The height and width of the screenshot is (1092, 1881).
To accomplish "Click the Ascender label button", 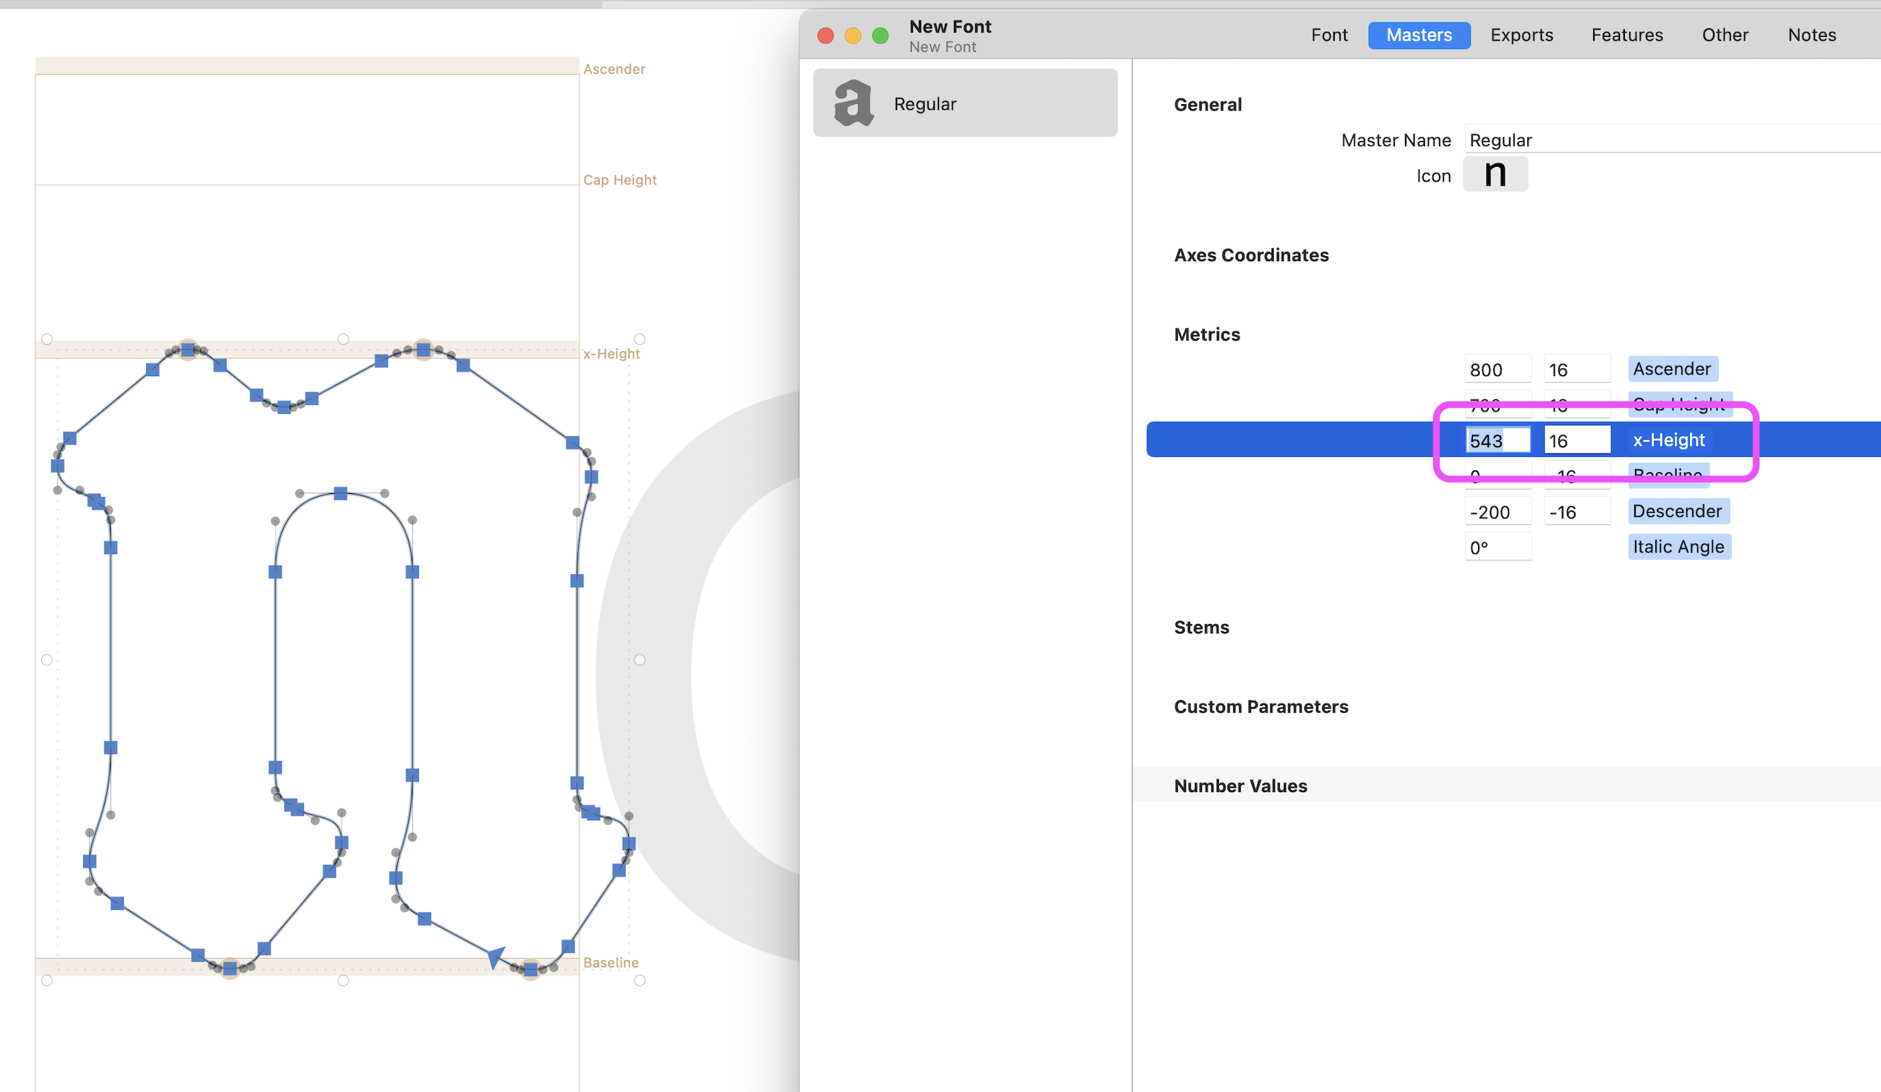I will [1670, 368].
